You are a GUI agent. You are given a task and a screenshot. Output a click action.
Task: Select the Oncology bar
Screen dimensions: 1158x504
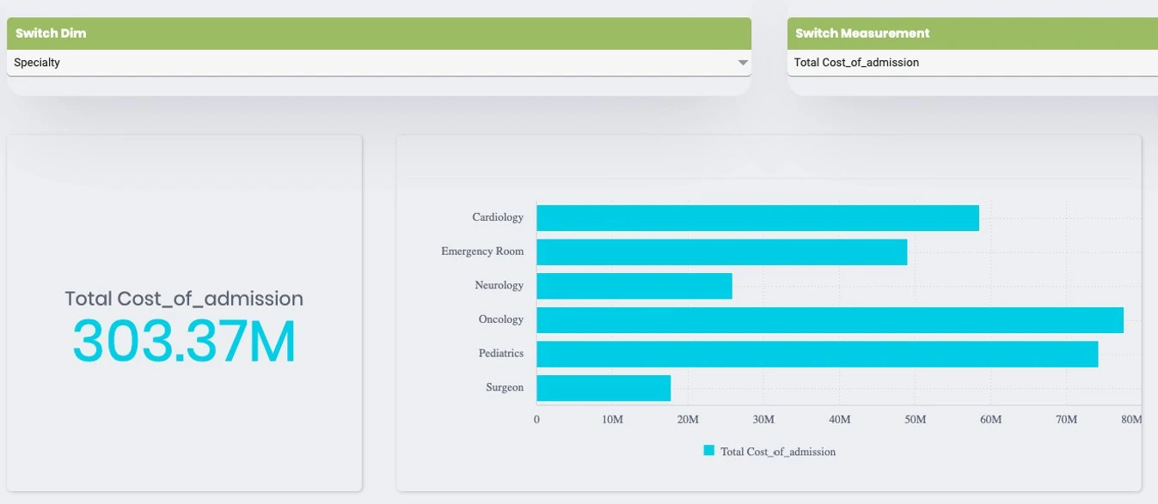pyautogui.click(x=830, y=320)
